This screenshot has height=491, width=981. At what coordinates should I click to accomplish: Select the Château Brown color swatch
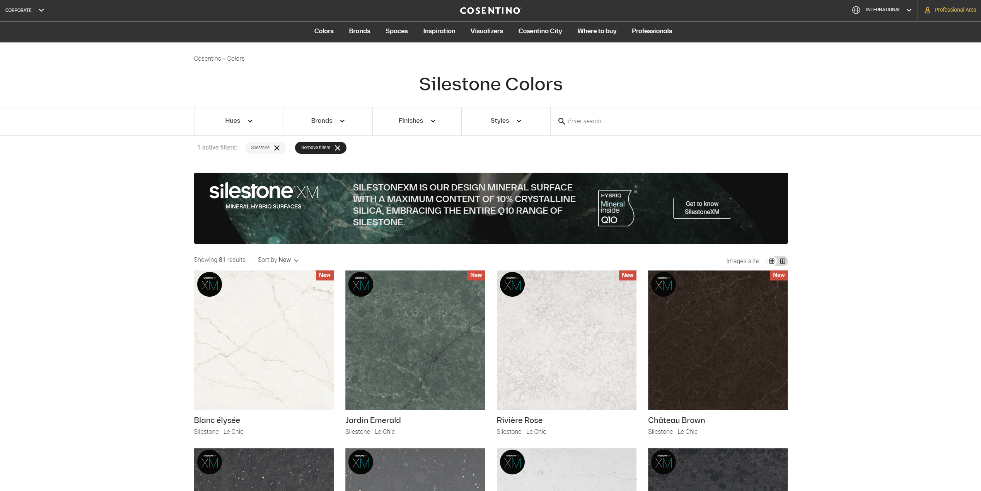point(718,340)
